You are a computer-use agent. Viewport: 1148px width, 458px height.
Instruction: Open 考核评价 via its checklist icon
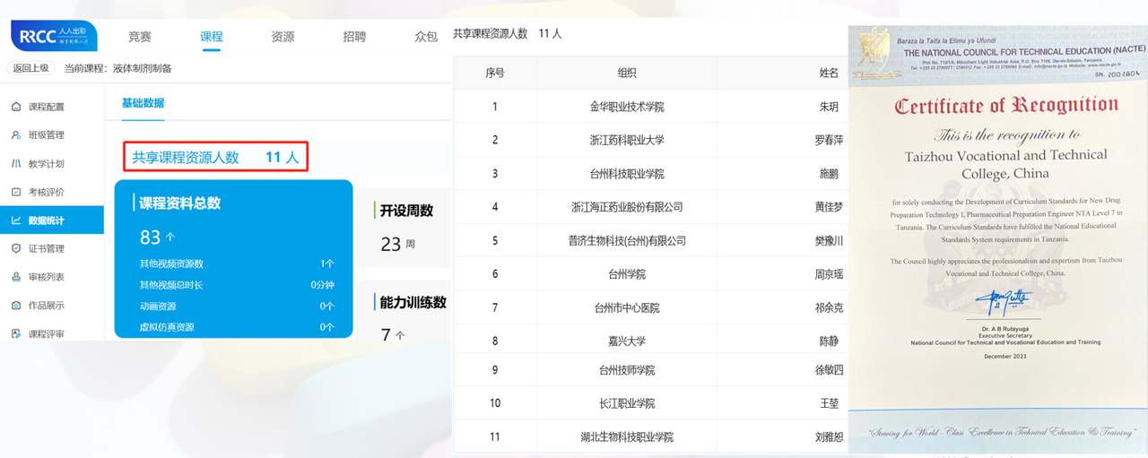(x=16, y=192)
